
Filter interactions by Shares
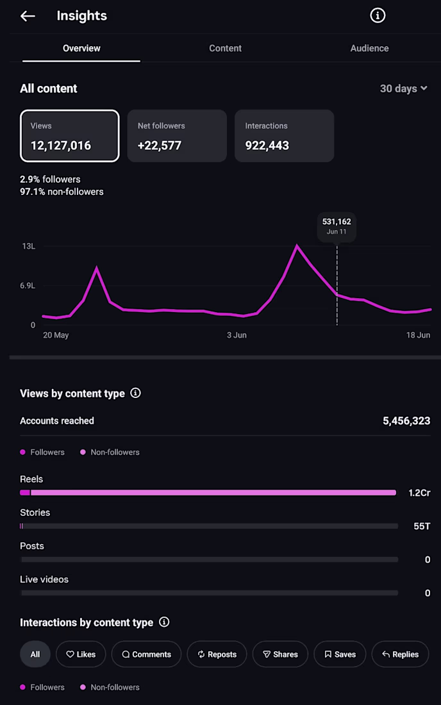(x=281, y=654)
